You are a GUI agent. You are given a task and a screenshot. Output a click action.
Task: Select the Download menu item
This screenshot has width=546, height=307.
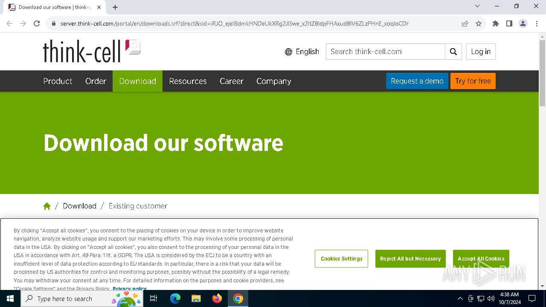[x=137, y=81]
